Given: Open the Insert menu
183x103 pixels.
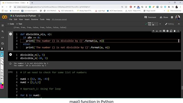Looking at the screenshot, I should (27, 19).
